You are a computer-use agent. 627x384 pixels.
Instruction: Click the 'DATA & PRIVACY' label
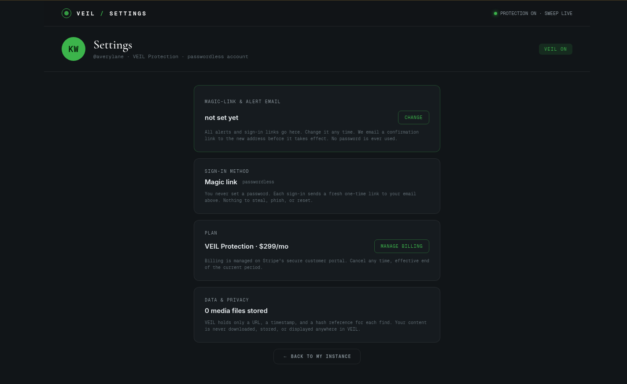227,300
